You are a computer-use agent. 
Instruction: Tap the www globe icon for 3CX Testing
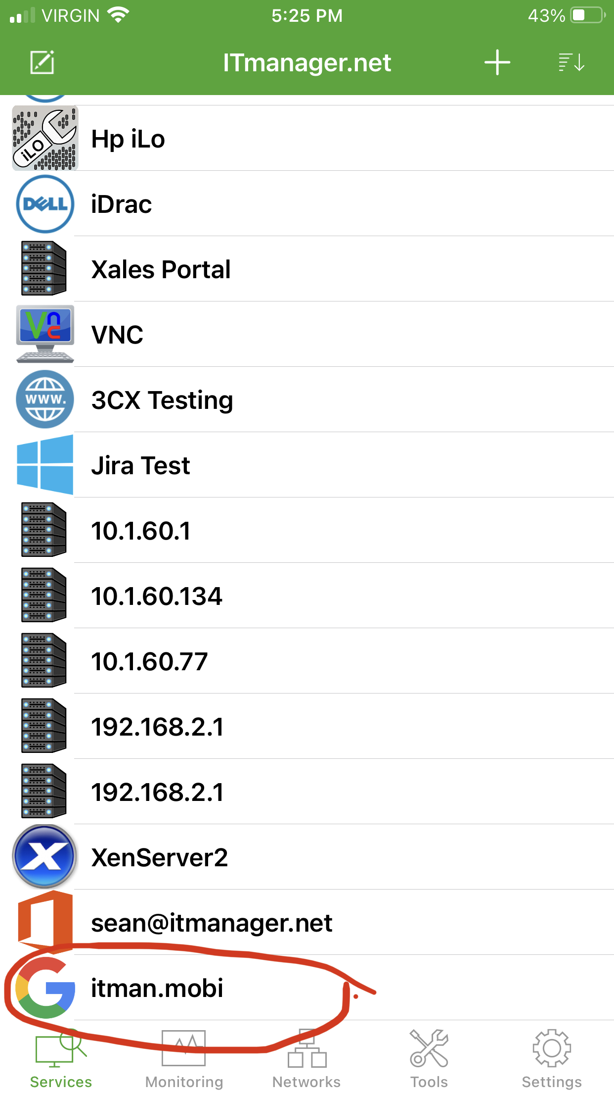tap(45, 399)
